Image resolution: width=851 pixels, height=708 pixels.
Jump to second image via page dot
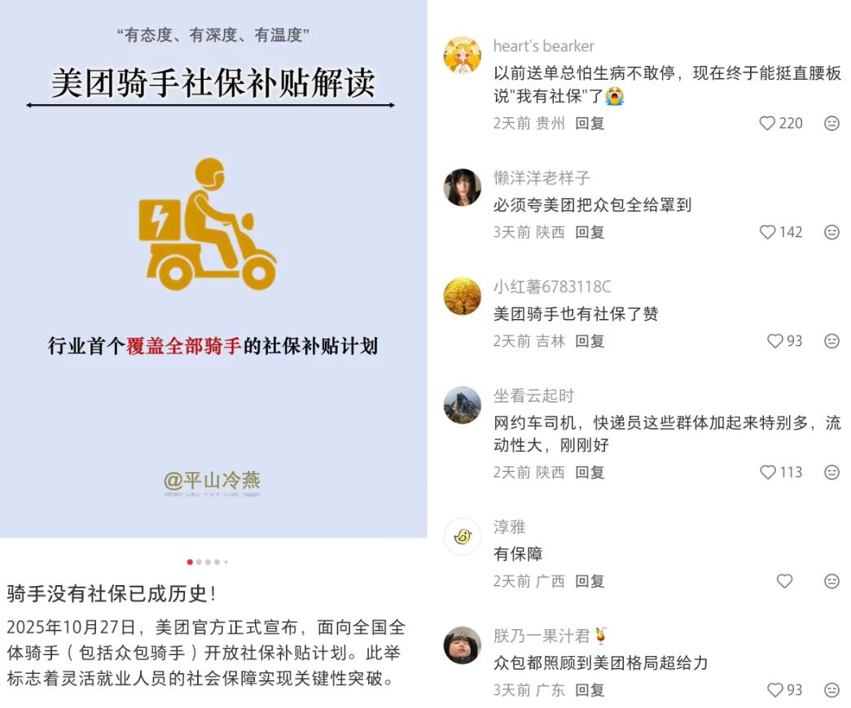tap(199, 562)
